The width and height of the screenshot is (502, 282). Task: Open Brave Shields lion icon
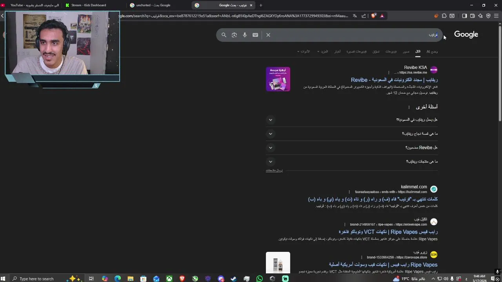click(x=373, y=16)
